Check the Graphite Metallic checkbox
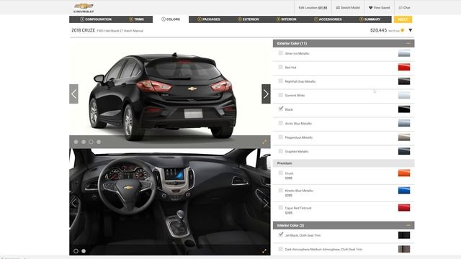Screen dimensions: 461x259 281,151
